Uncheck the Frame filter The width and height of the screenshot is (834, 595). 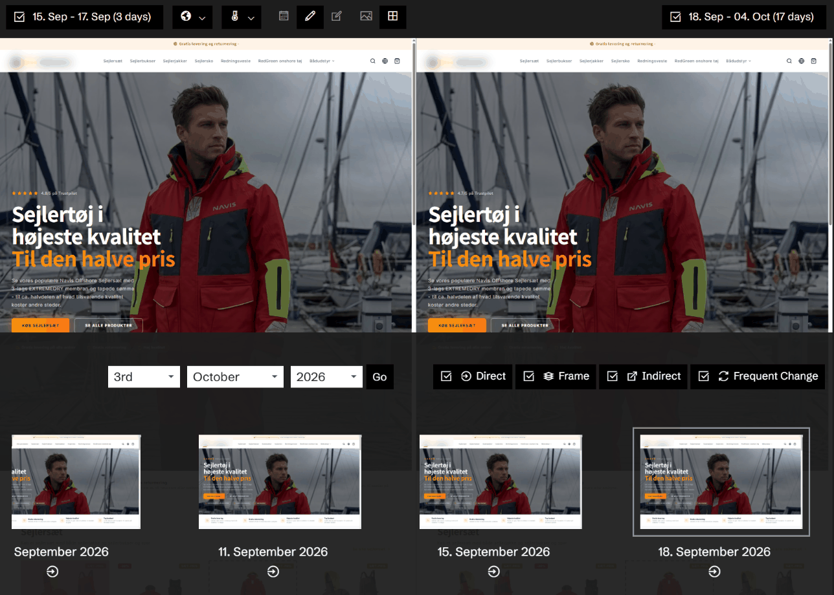[x=529, y=376]
